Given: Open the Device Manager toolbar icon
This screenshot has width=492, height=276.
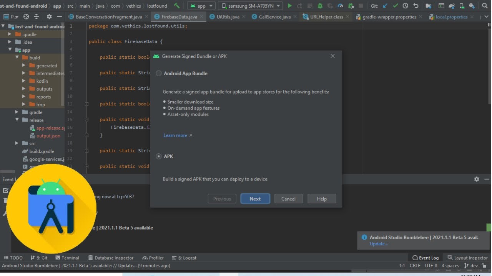Looking at the screenshot, I should (462, 6).
